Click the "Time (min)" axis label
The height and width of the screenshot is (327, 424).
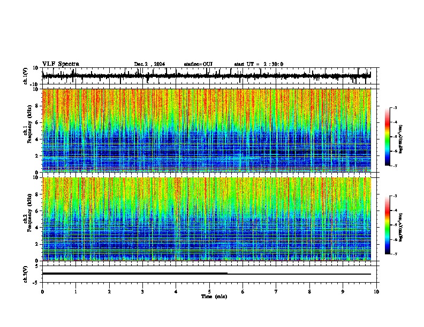(x=214, y=297)
